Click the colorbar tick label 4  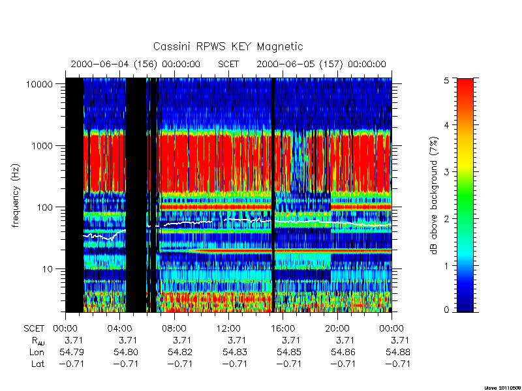pos(446,125)
